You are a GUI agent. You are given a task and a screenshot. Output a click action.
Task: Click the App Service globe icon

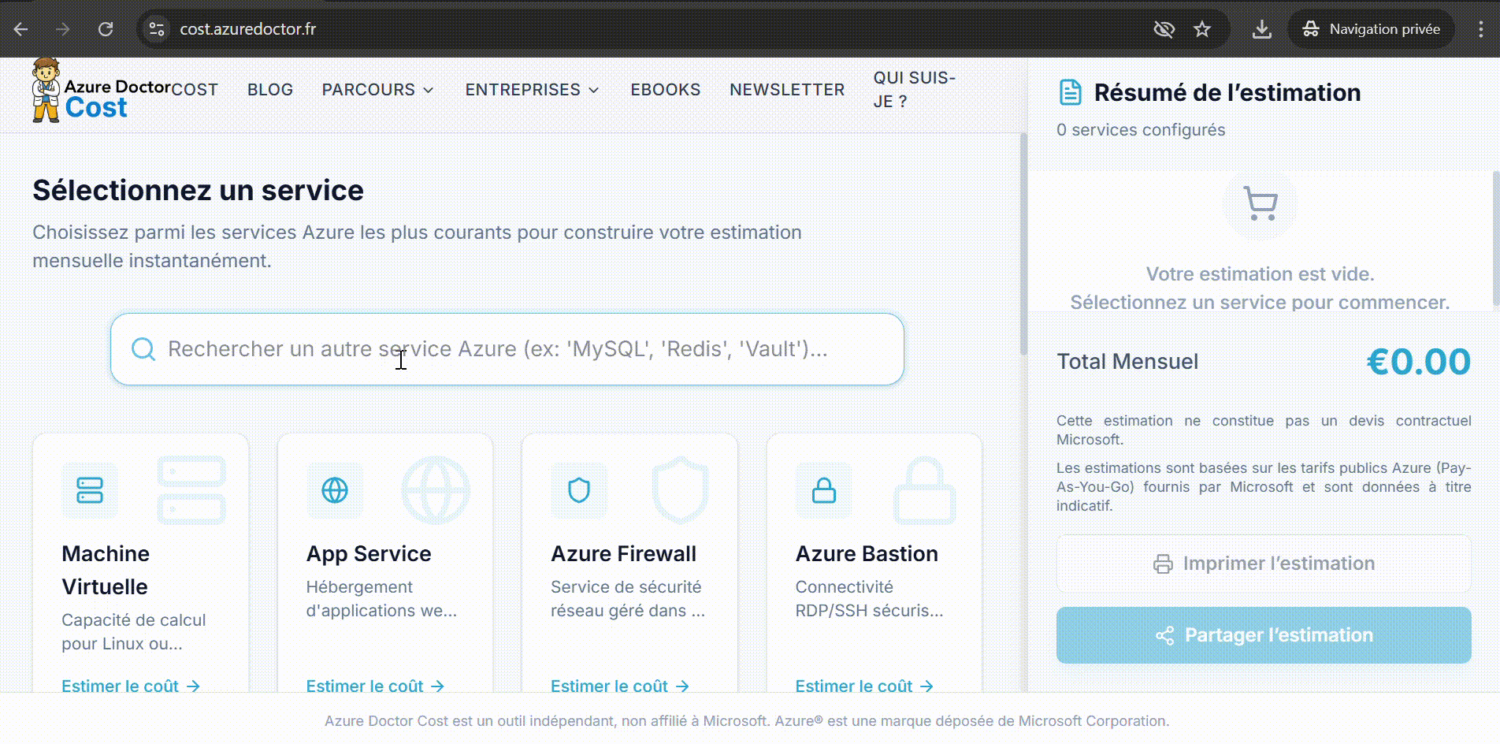point(335,490)
